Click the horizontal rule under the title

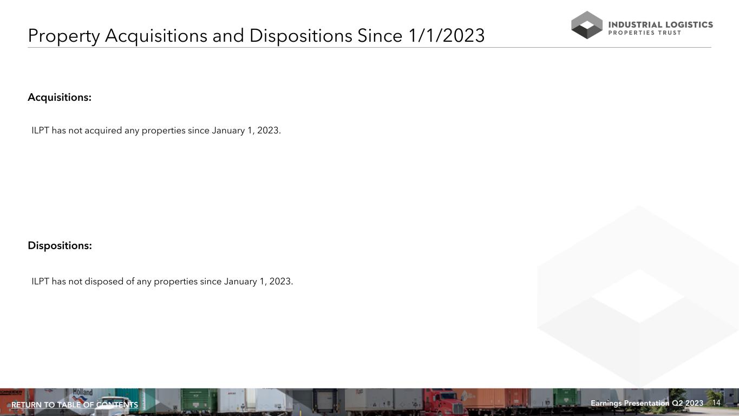click(369, 48)
